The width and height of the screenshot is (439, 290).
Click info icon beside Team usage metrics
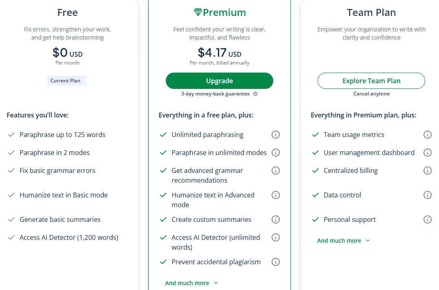427,135
